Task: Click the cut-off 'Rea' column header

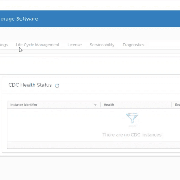Action: coord(177,105)
